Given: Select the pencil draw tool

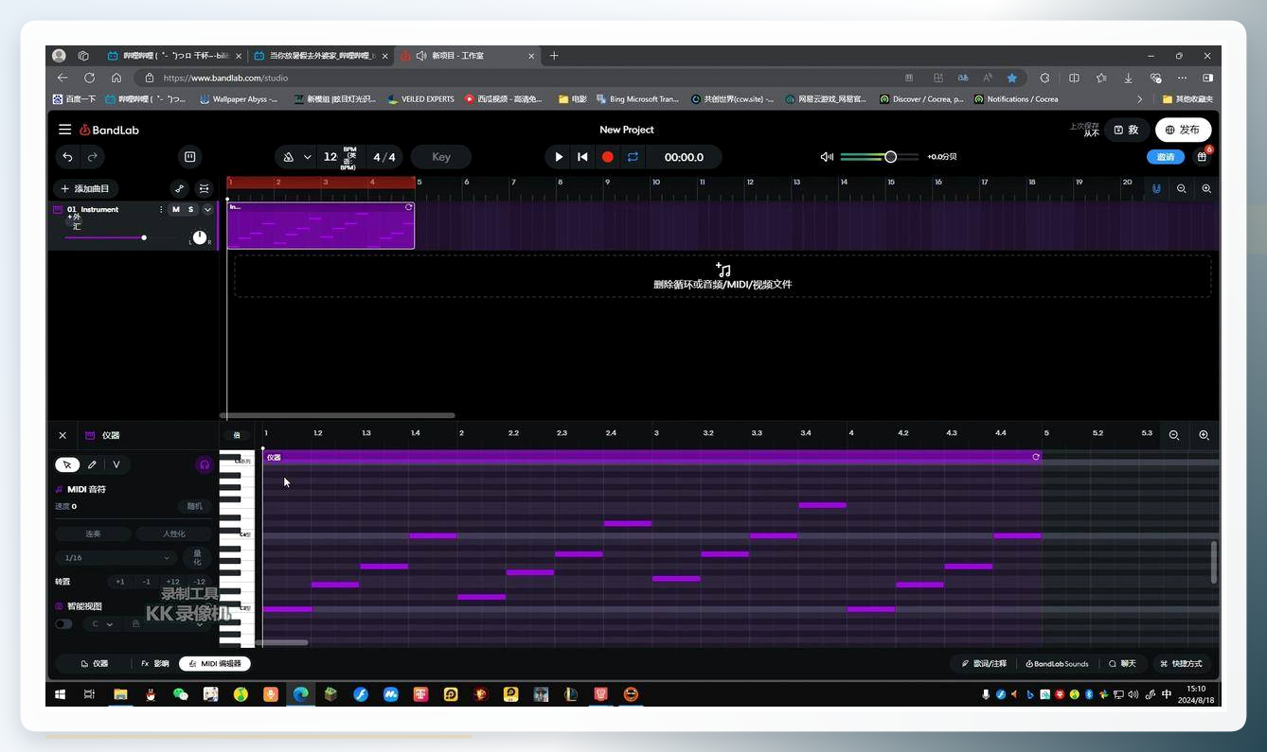Looking at the screenshot, I should [x=92, y=464].
